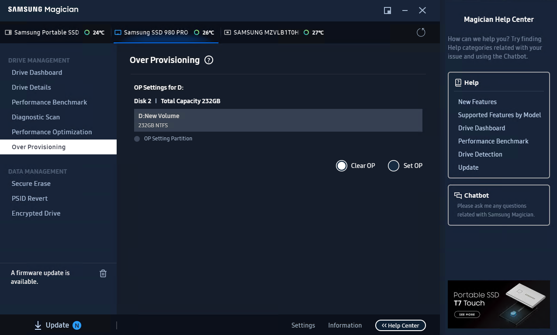This screenshot has height=335, width=557.
Task: Toggle the compact window mode icon
Action: coord(387,10)
